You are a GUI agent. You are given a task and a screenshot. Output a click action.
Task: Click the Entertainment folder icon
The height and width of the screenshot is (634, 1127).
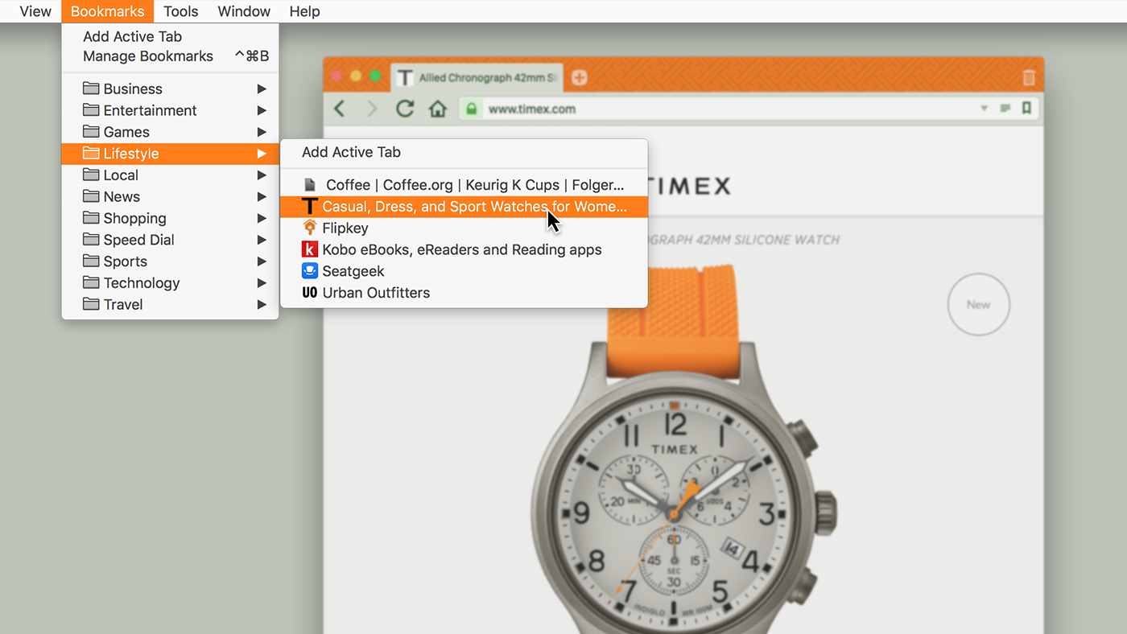tap(91, 110)
